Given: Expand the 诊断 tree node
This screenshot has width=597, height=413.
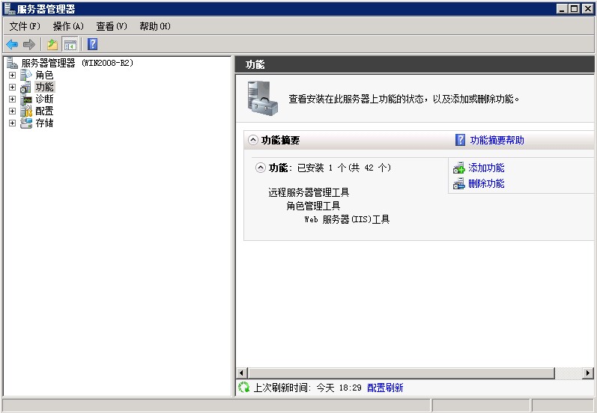Looking at the screenshot, I should point(12,100).
